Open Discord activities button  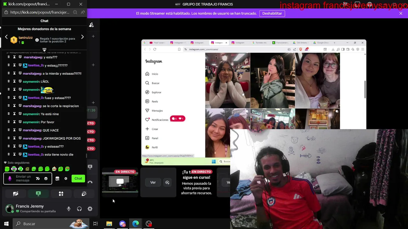[61, 193]
